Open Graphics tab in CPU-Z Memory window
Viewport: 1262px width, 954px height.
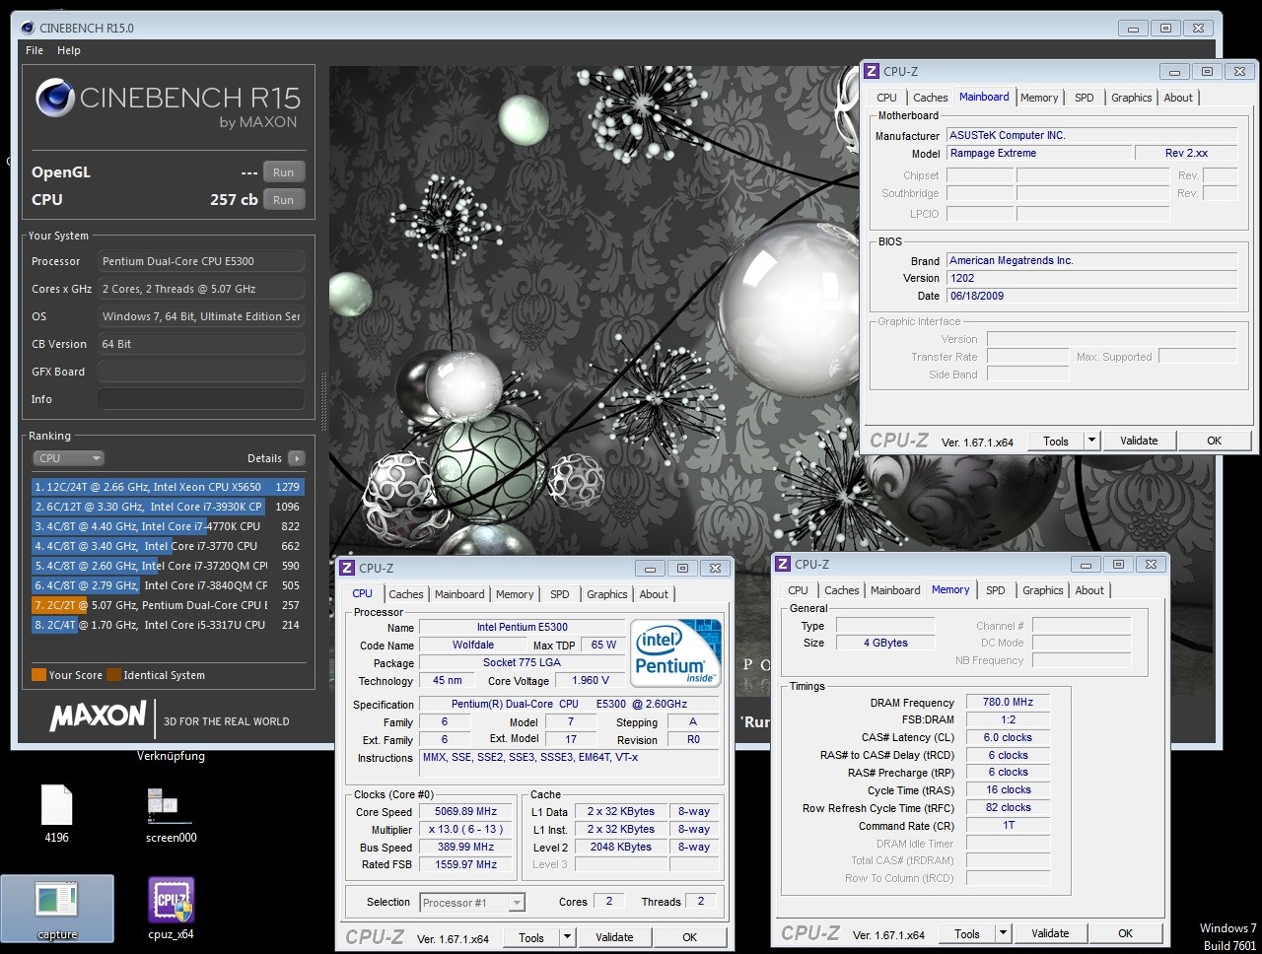tap(1042, 590)
